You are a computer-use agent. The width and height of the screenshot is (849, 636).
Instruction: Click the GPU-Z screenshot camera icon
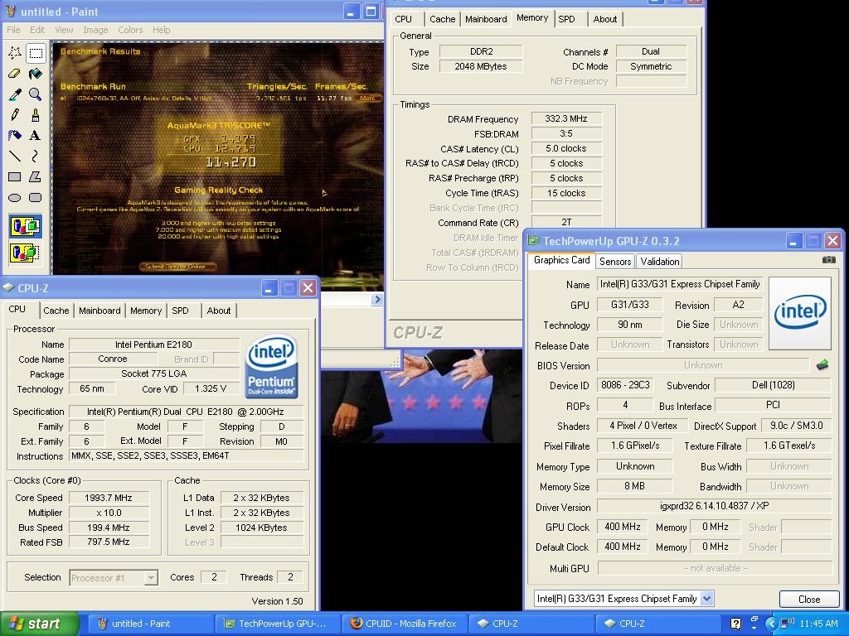[828, 260]
